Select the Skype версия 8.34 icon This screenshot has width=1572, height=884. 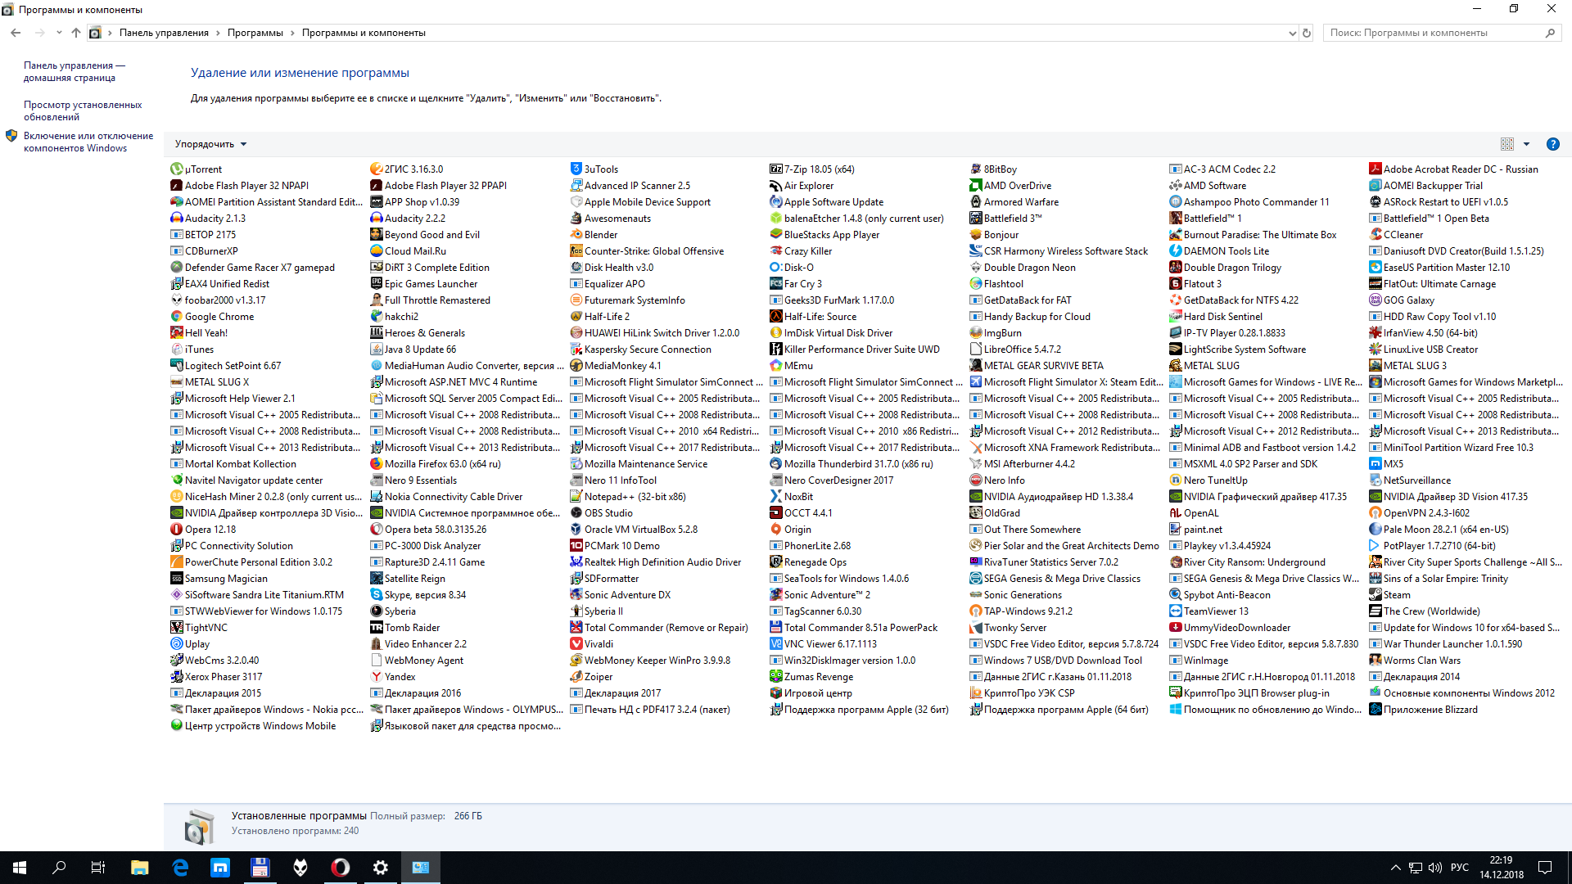376,595
